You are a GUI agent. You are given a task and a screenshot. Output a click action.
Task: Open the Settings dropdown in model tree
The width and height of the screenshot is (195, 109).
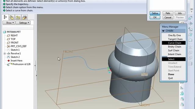pyautogui.click(x=23, y=23)
